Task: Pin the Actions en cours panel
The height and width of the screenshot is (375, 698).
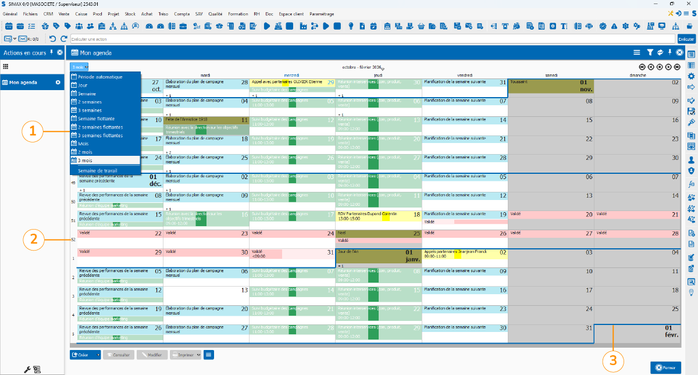Action: tap(51, 52)
